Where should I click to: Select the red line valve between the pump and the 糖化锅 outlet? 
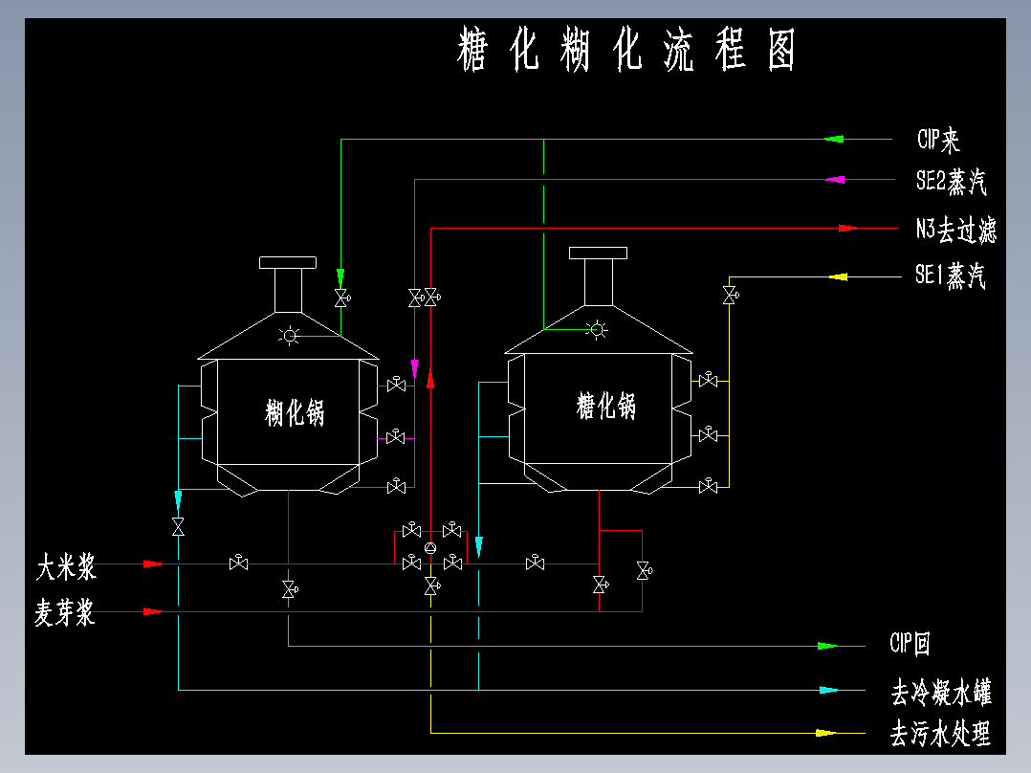click(x=536, y=563)
